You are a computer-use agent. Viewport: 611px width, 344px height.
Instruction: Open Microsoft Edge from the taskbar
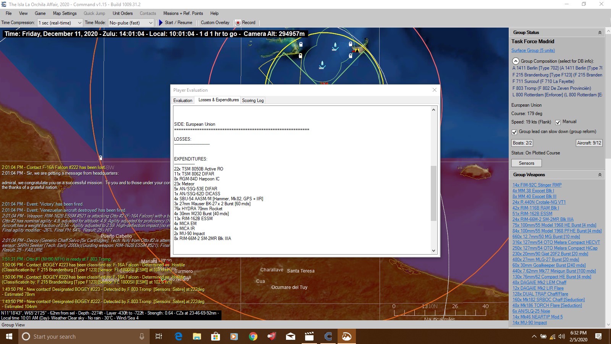[x=178, y=336]
